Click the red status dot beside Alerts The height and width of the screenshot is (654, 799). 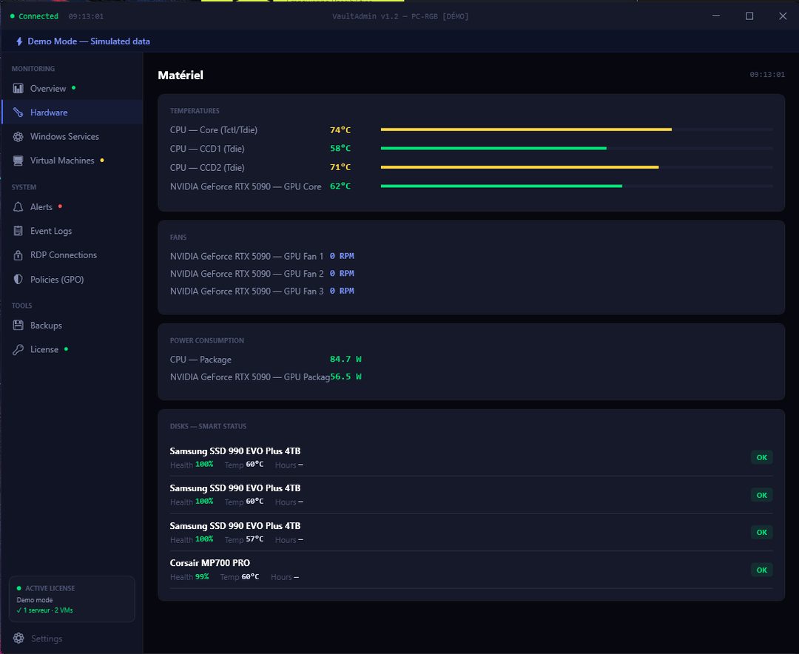(x=60, y=206)
